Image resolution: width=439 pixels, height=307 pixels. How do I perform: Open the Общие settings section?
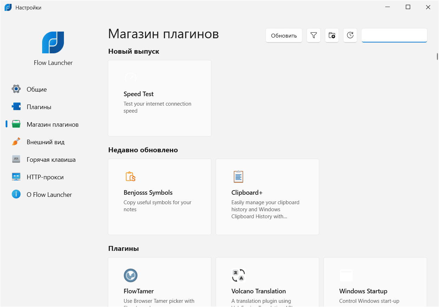[37, 89]
